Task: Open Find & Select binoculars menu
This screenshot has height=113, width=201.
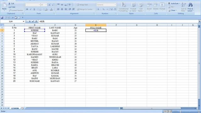Action: [190, 7]
